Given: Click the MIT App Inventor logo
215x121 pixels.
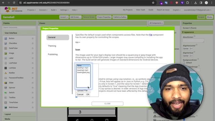Looking at the screenshot, I should tap(13, 10).
